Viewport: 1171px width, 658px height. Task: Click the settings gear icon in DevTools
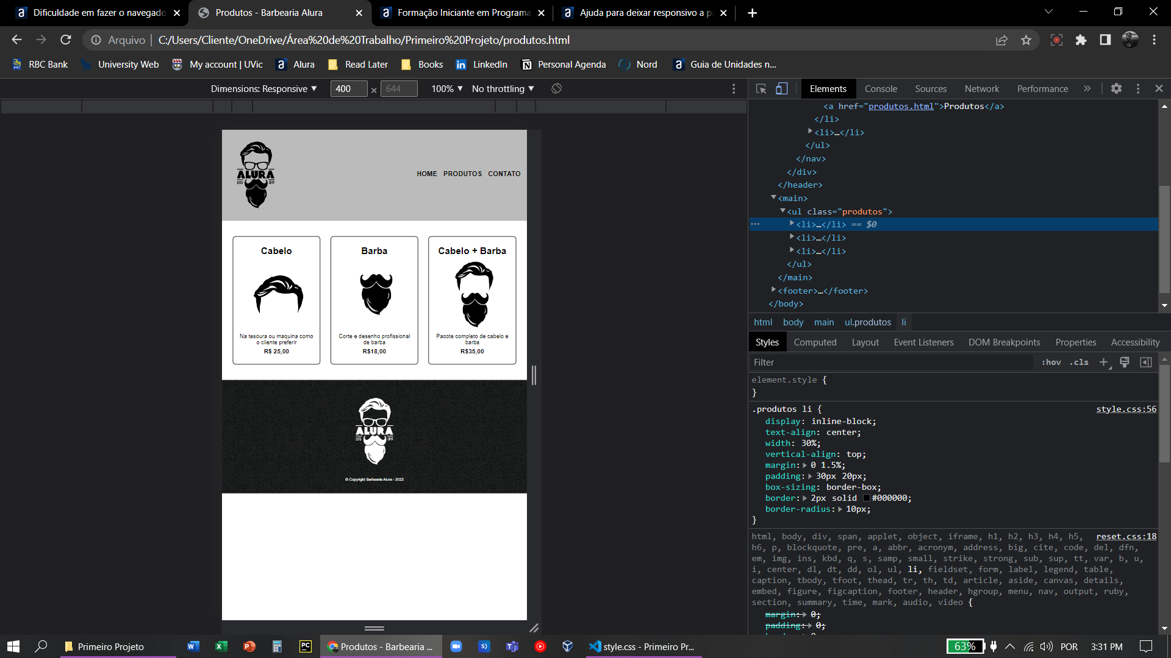1117,88
